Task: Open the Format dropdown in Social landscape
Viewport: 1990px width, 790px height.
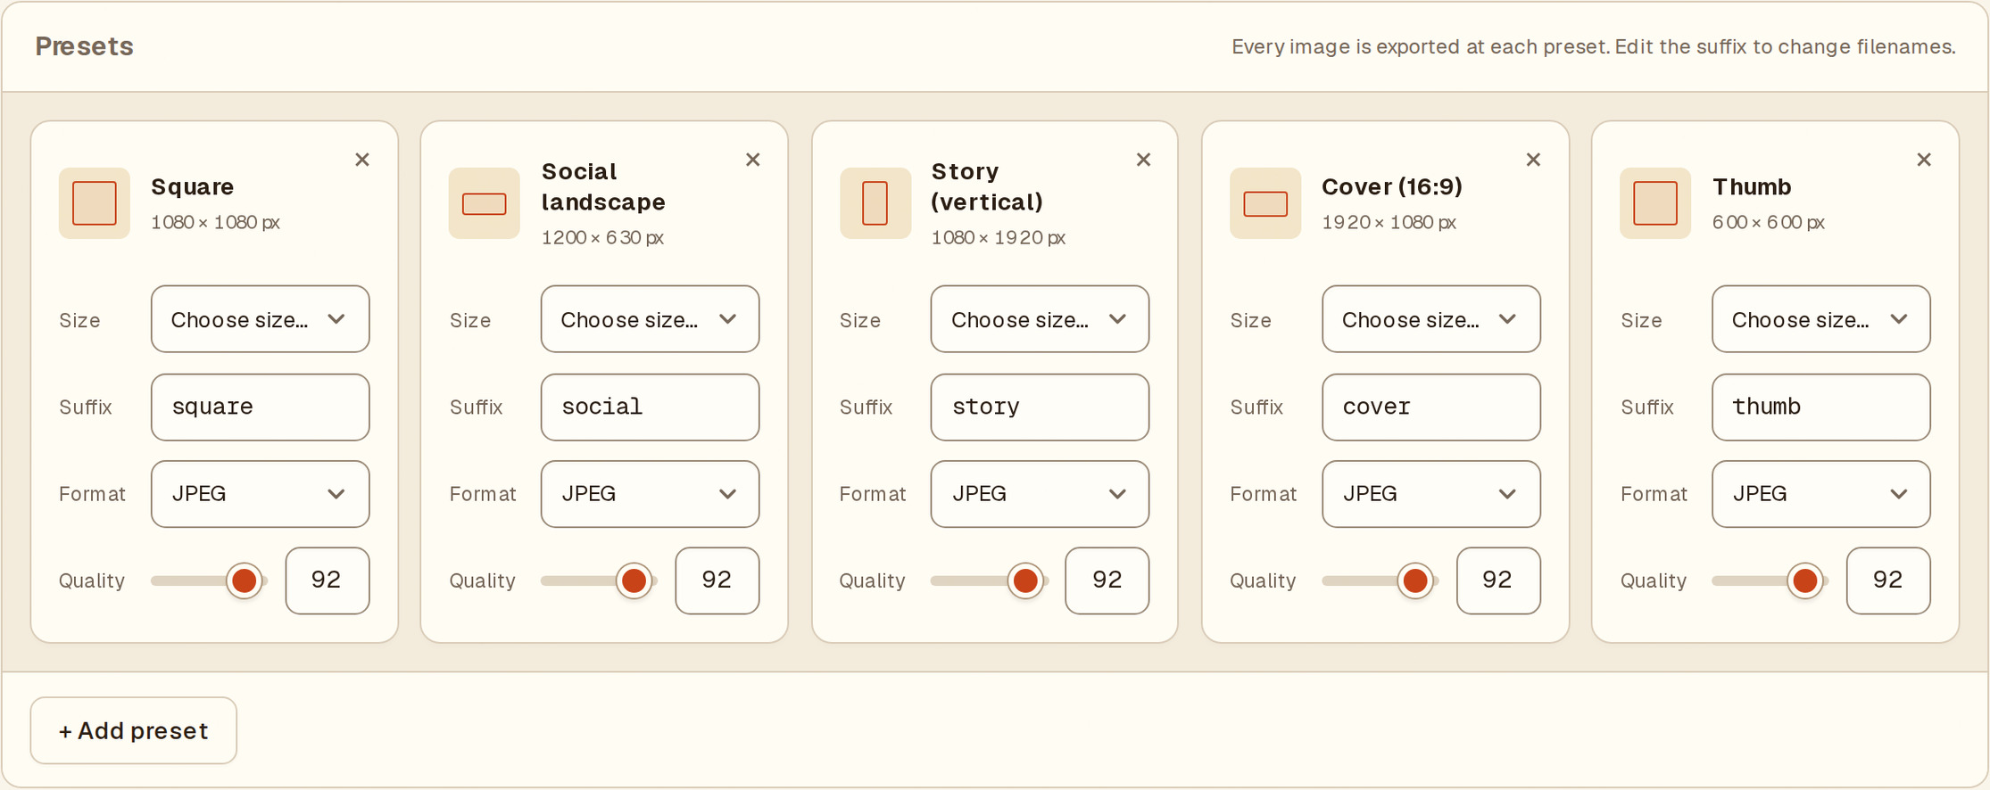Action: 650,494
